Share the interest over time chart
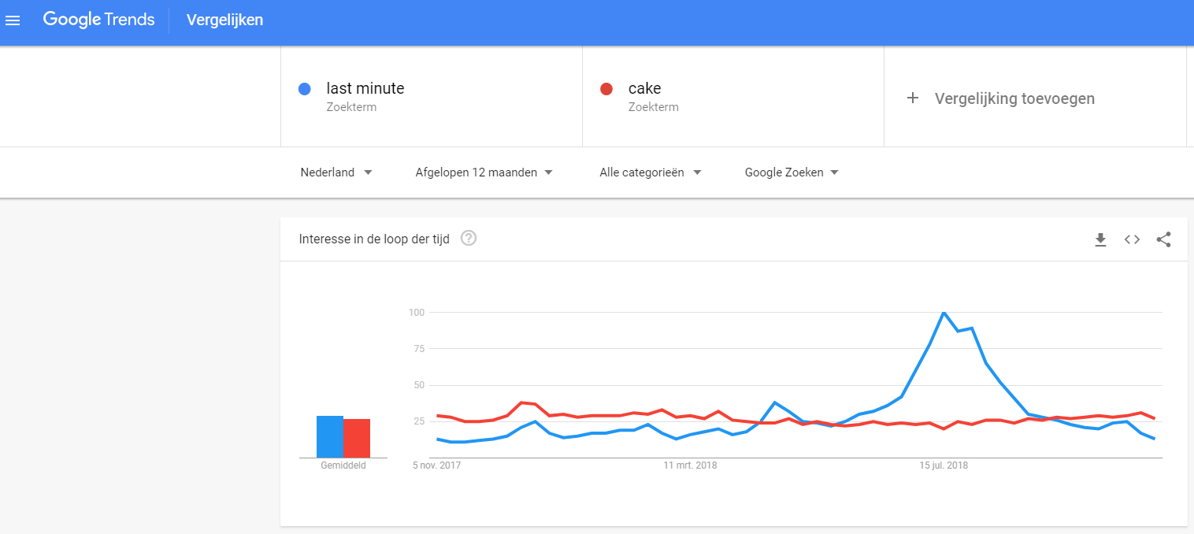 (1163, 239)
